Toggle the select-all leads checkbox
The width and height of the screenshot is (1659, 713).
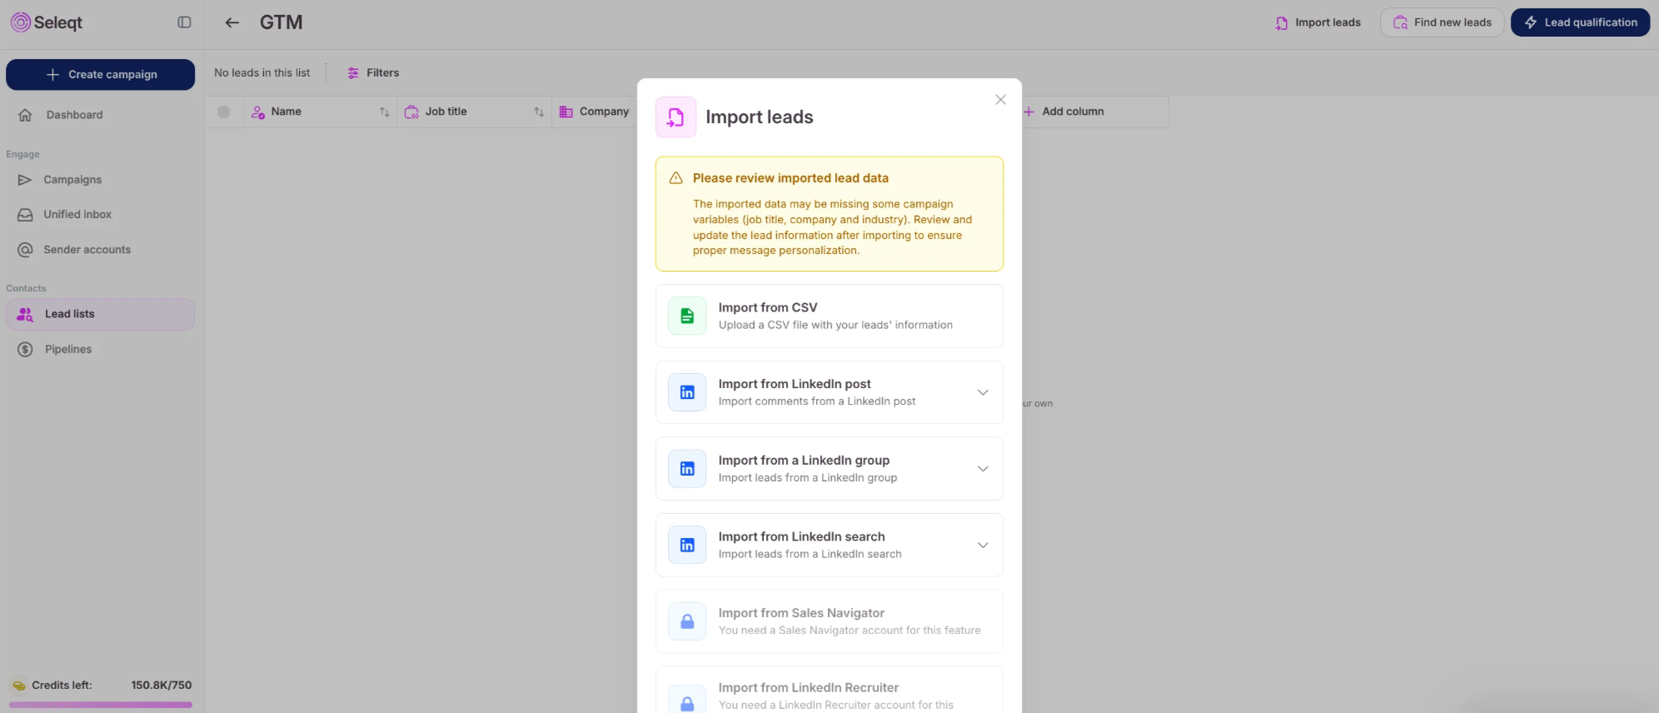pyautogui.click(x=224, y=112)
